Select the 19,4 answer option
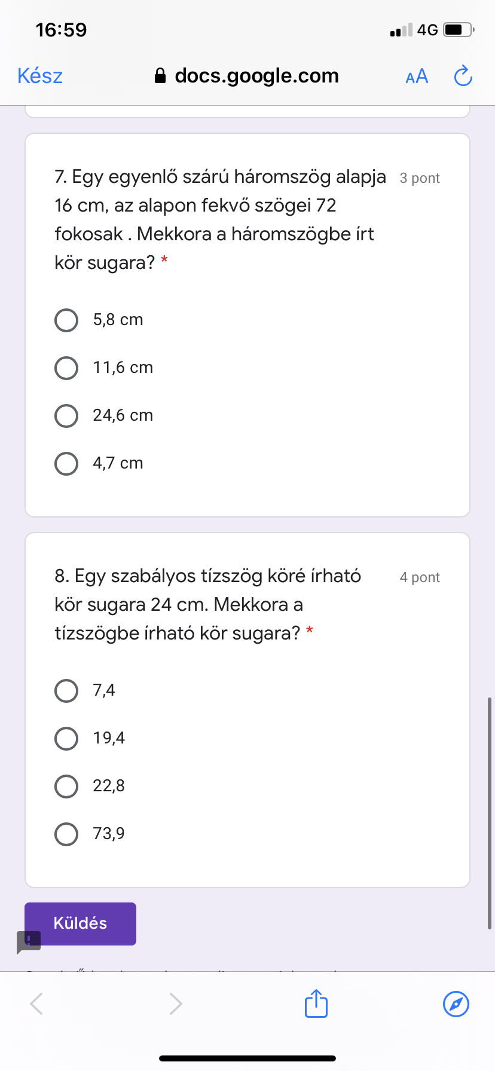 pyautogui.click(x=66, y=739)
